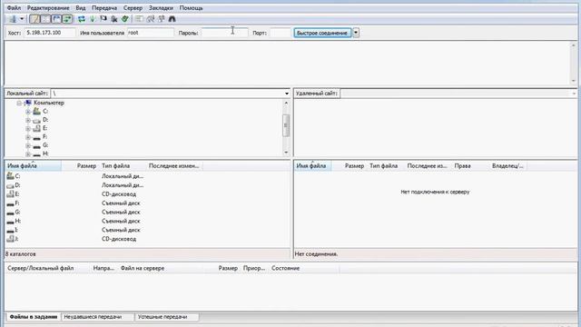This screenshot has width=581, height=327.
Task: Click the Порт input field
Action: click(x=281, y=33)
